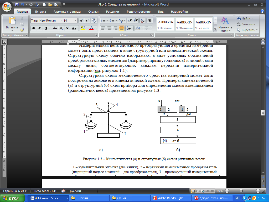The image size is (269, 202).
Task: Apply the Без интервала style
Action: point(204,24)
